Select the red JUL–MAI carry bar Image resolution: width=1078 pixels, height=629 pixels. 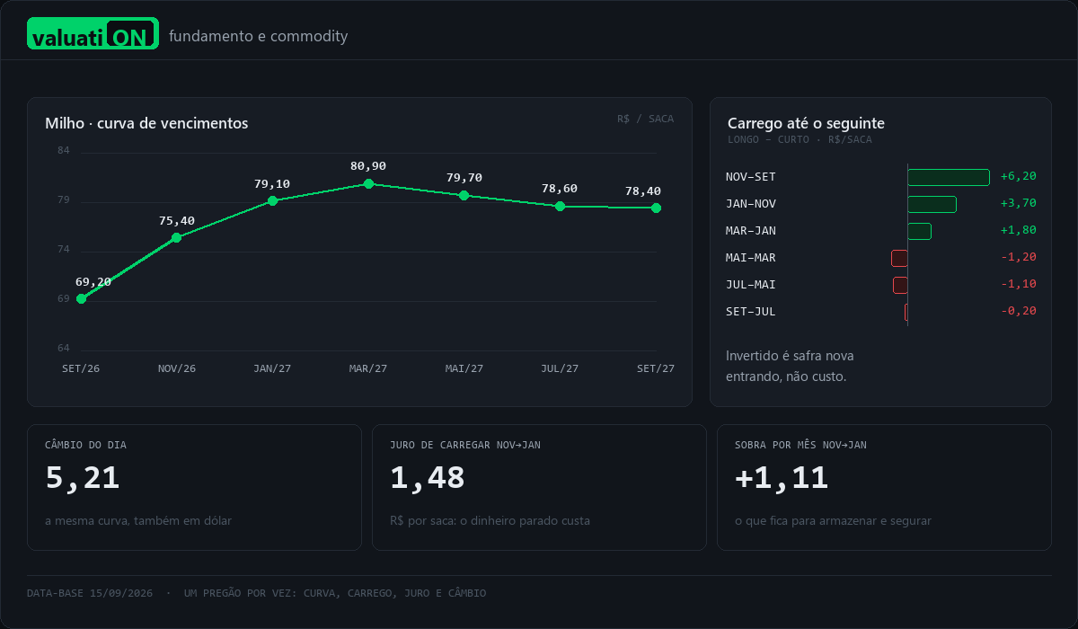[x=900, y=285]
